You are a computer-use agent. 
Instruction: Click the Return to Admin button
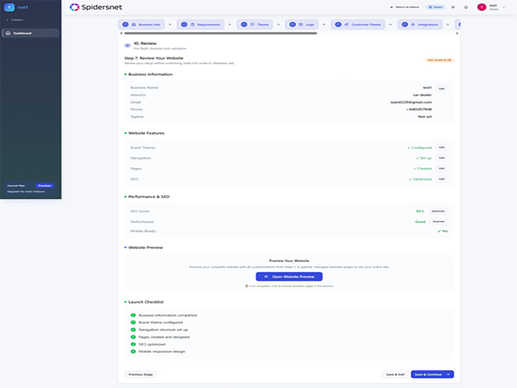point(405,7)
